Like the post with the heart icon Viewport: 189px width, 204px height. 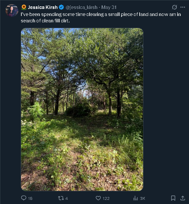[98, 198]
